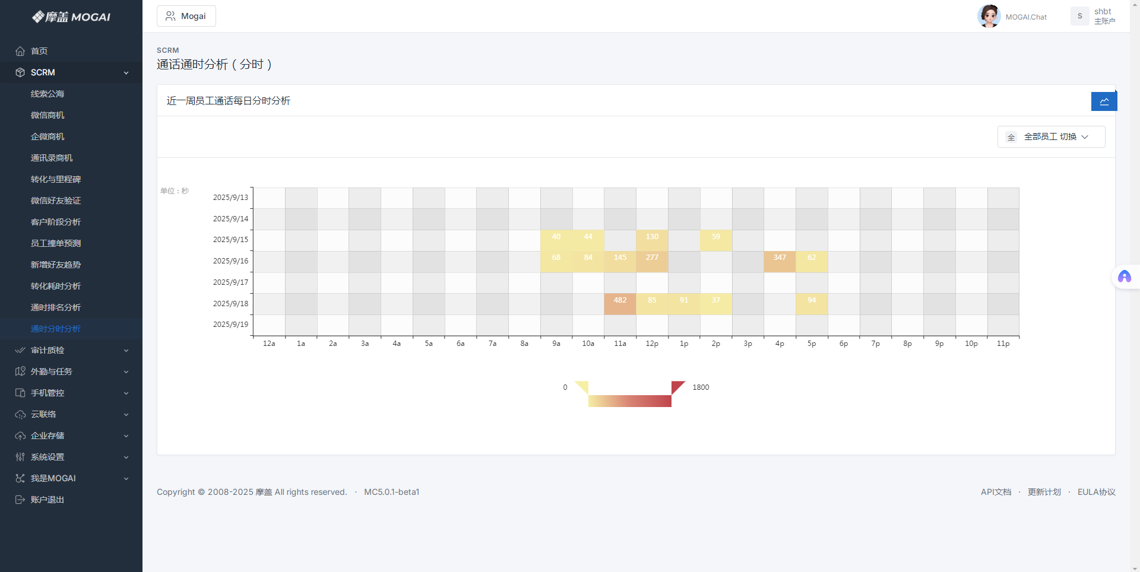Viewport: 1140px width, 572px height.
Task: Click the blue line chart icon button
Action: pos(1104,101)
